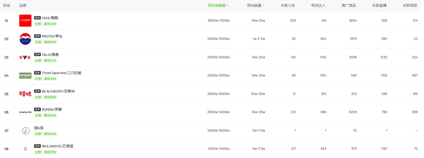The width and height of the screenshot is (424, 158).
Task: Sort by 预估销量 column header
Action: tap(256, 5)
